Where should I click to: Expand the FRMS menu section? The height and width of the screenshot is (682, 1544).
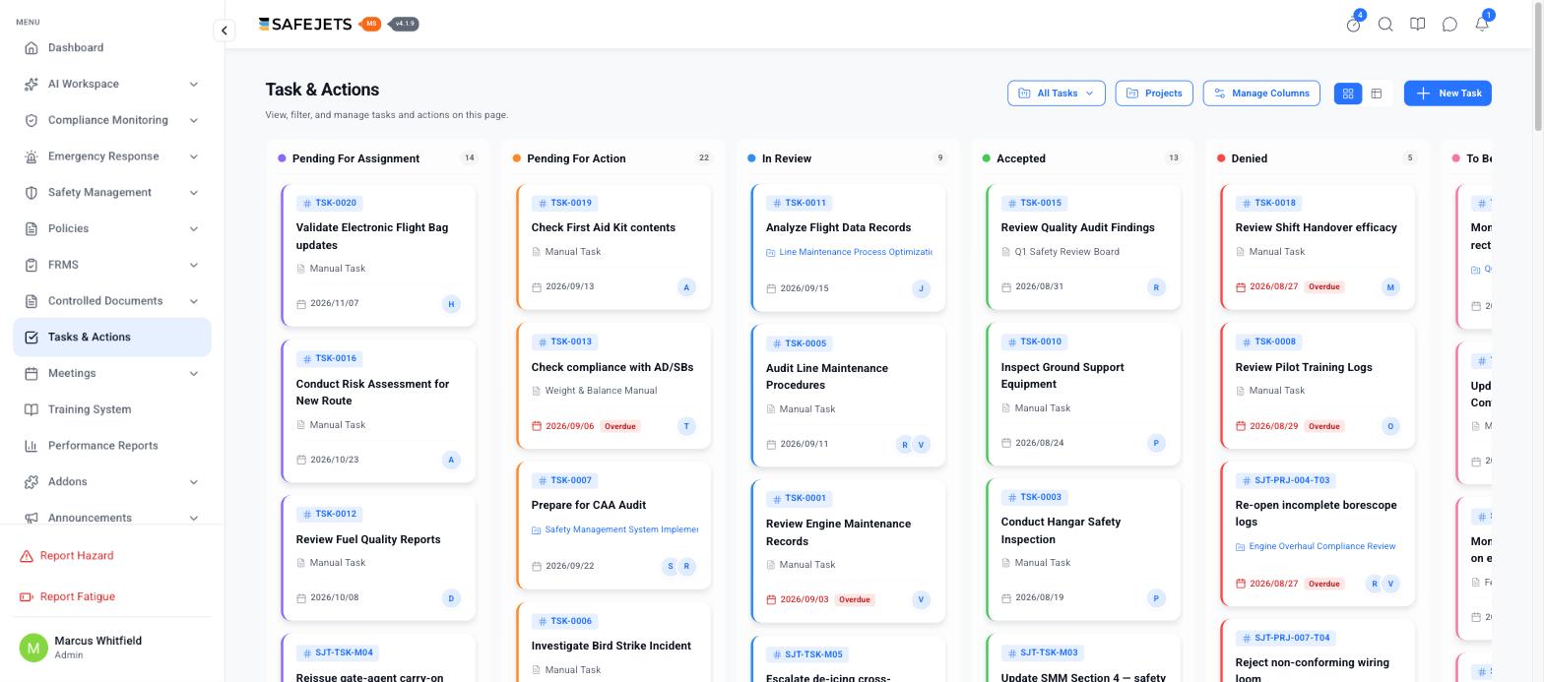pos(112,265)
